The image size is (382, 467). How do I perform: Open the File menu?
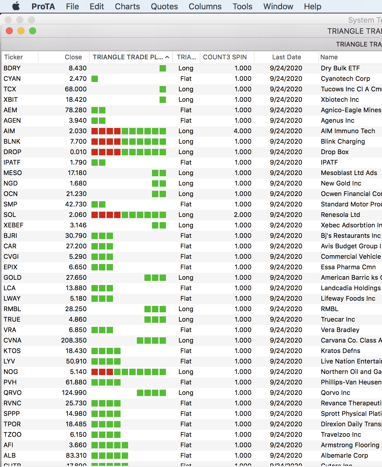(x=72, y=6)
